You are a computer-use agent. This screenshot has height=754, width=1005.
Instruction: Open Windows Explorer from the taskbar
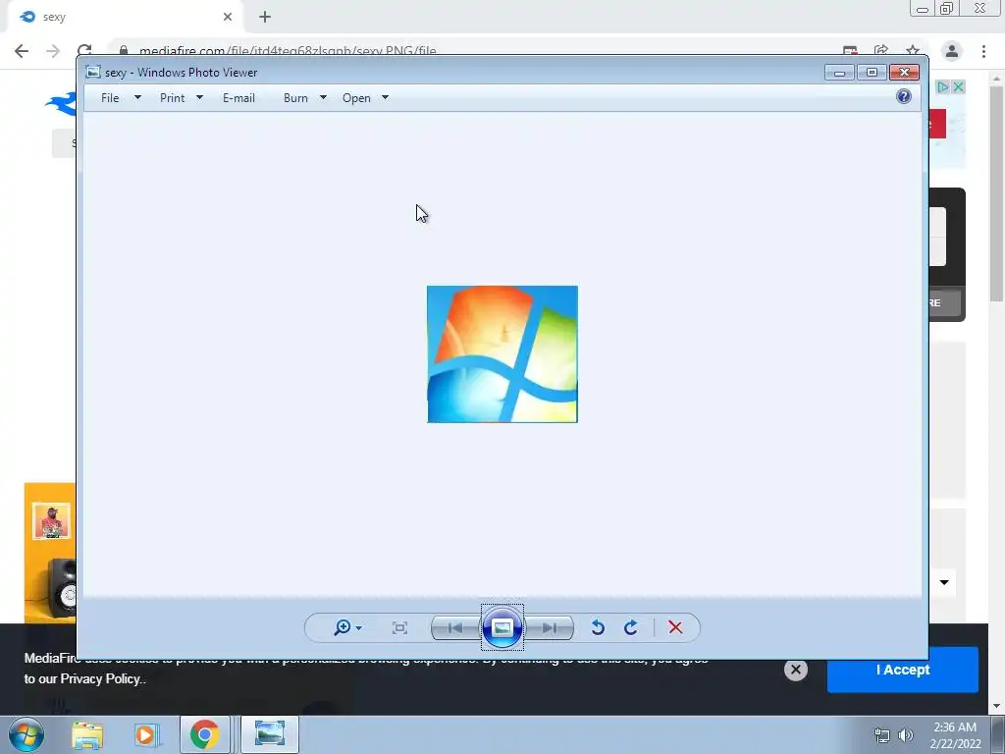87,735
